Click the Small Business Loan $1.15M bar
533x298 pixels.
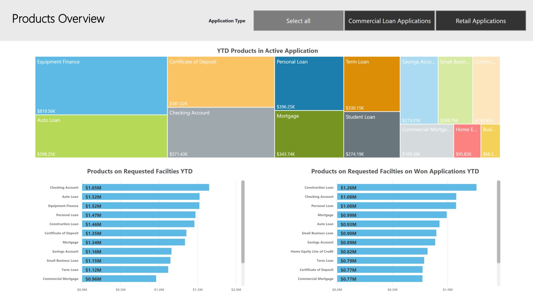[126, 260]
